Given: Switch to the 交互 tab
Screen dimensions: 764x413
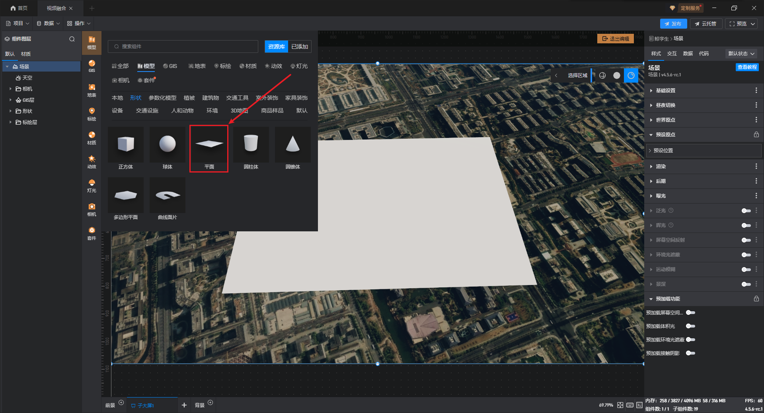Looking at the screenshot, I should [672, 54].
